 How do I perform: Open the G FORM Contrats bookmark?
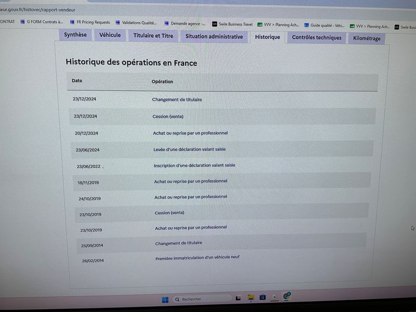pos(42,22)
